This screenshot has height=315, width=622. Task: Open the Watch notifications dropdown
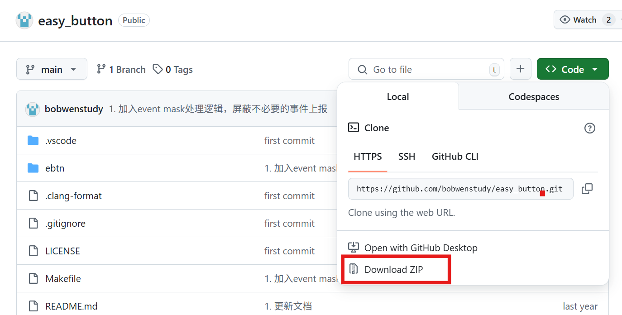click(588, 20)
